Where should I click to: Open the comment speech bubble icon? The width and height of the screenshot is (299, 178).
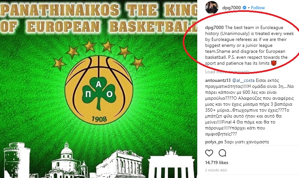tap(222, 153)
